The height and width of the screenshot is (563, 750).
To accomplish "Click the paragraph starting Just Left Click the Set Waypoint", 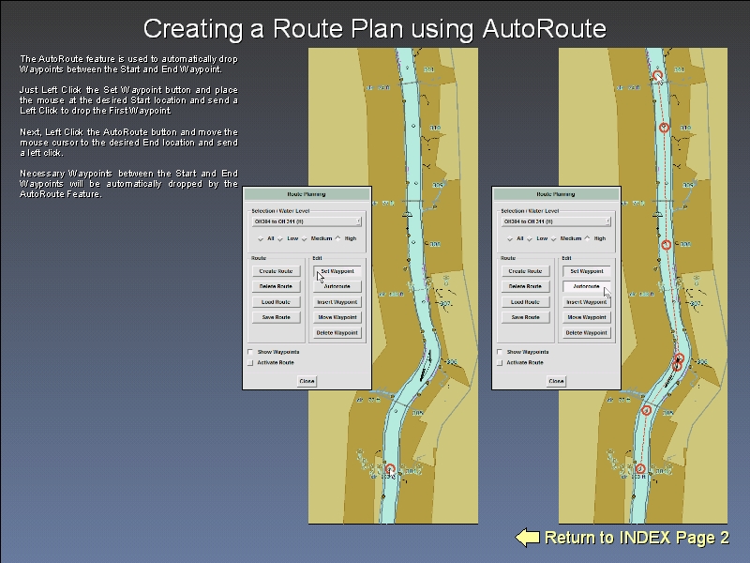I will 128,100.
